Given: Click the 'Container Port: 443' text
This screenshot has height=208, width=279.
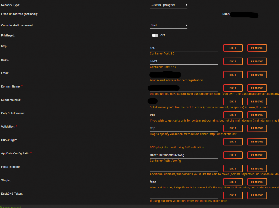Looking at the screenshot, I should 163,67.
